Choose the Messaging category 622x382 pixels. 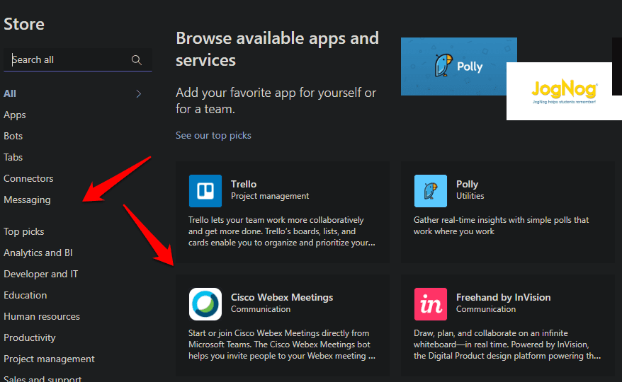[27, 199]
